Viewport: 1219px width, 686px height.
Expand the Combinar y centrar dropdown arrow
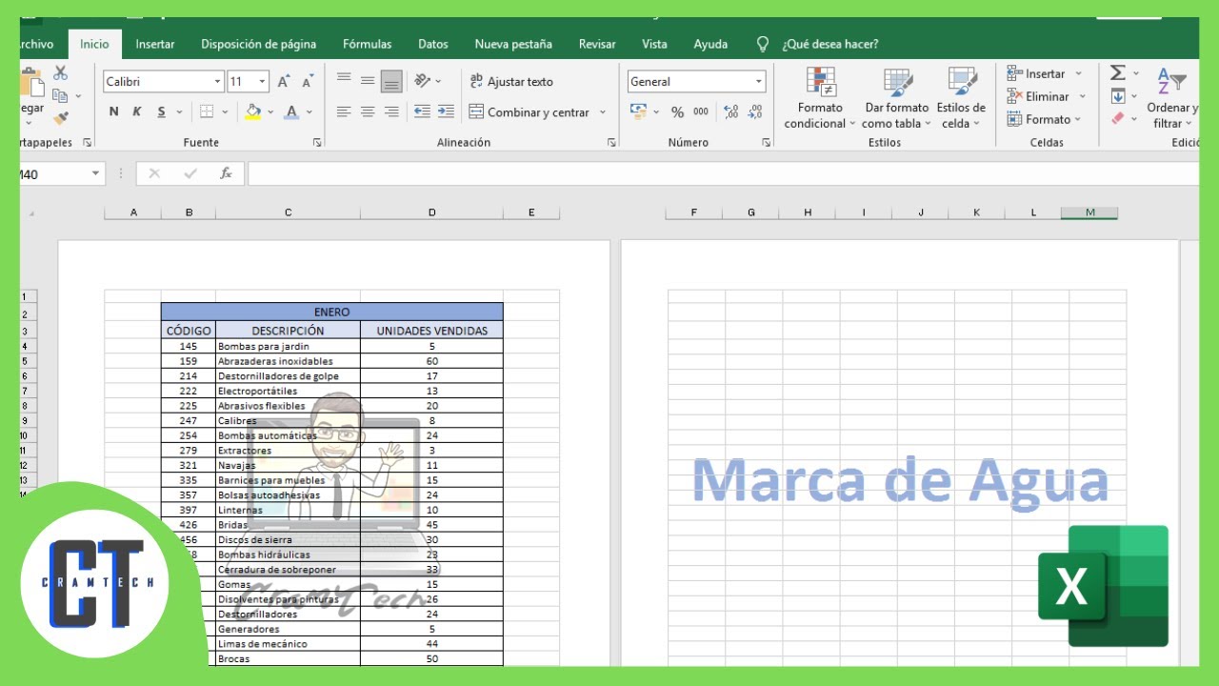(x=603, y=112)
